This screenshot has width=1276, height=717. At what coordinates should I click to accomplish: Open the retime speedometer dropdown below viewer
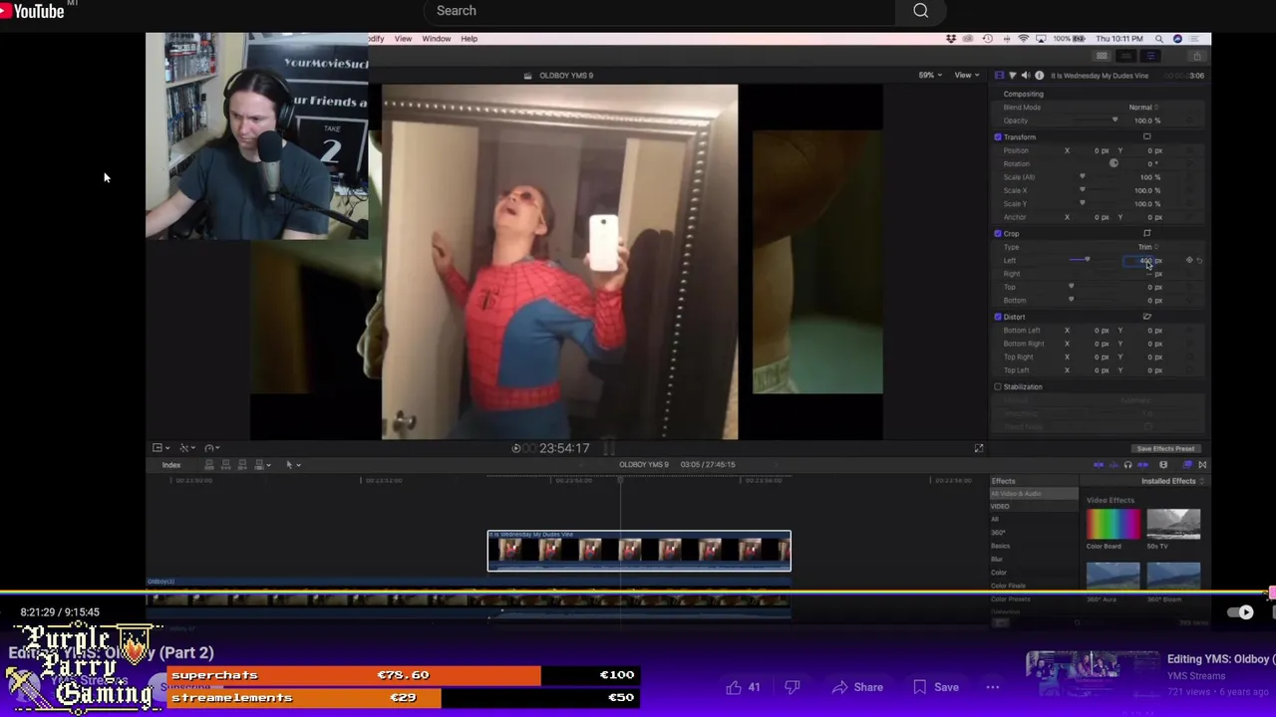(213, 448)
